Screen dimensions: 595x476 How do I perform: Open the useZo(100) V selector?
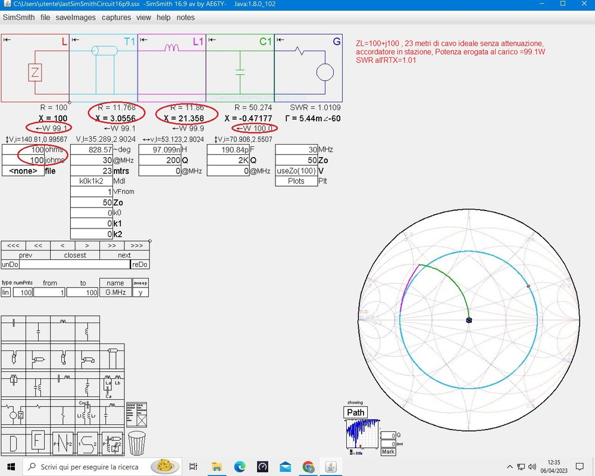pos(296,171)
